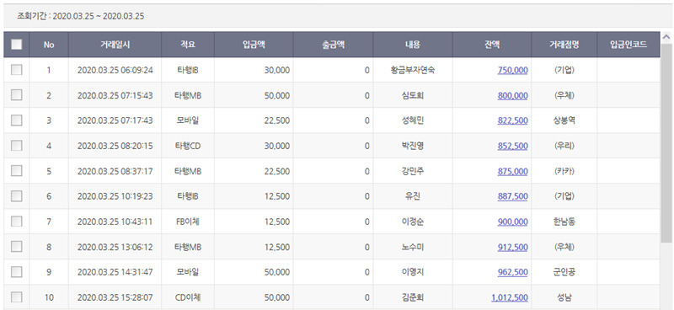Click the name 성혜민

tap(413, 120)
